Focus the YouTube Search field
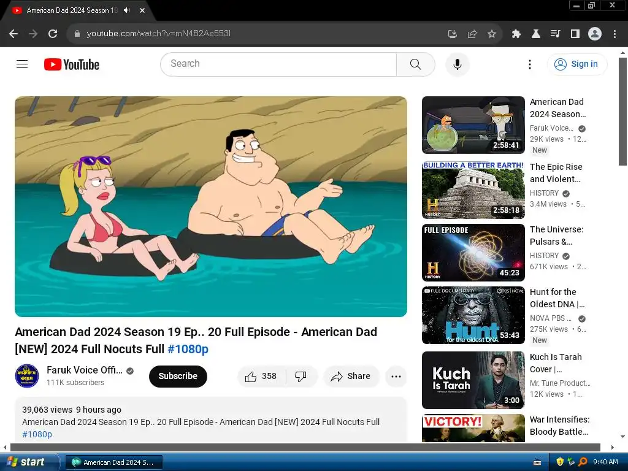Screen dimensions: 628x471 pos(278,64)
